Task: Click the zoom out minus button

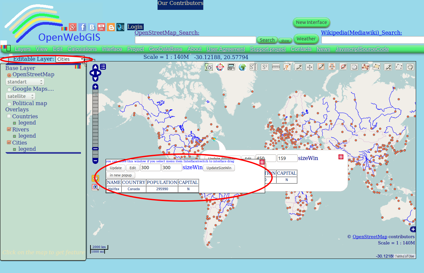Action: [x=95, y=161]
